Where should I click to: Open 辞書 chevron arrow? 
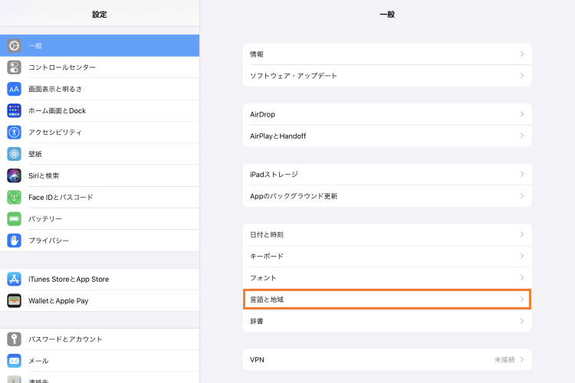tap(522, 321)
